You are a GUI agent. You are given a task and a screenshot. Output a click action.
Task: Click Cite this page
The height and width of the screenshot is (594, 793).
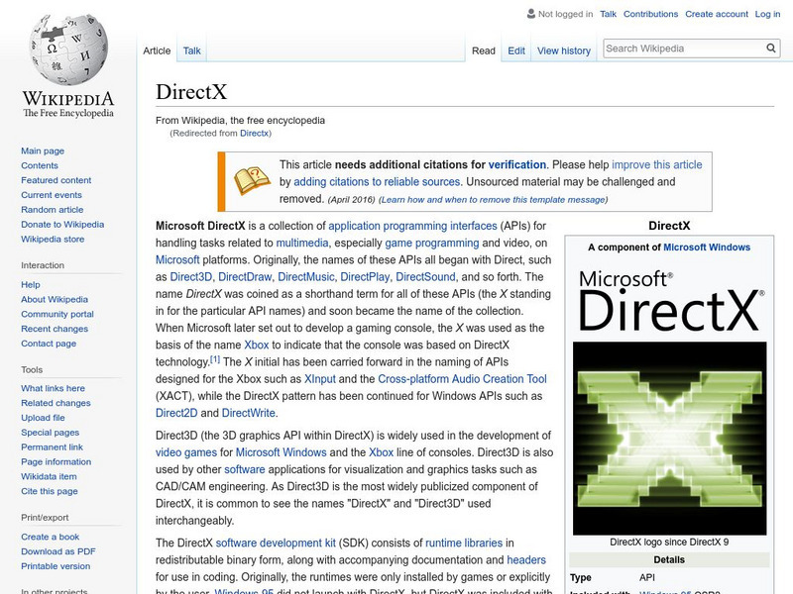point(49,490)
